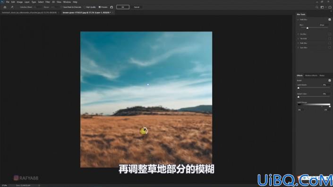Open the Help menu
Viewport: 333px width, 187px height.
point(75,2)
